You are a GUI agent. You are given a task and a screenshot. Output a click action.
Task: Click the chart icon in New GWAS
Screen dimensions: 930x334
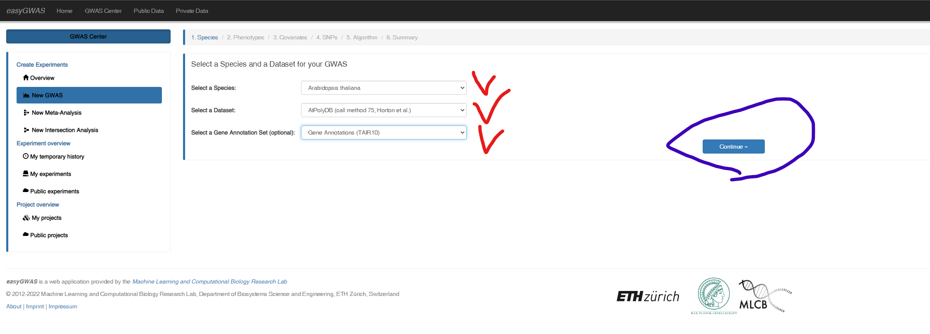pos(27,95)
